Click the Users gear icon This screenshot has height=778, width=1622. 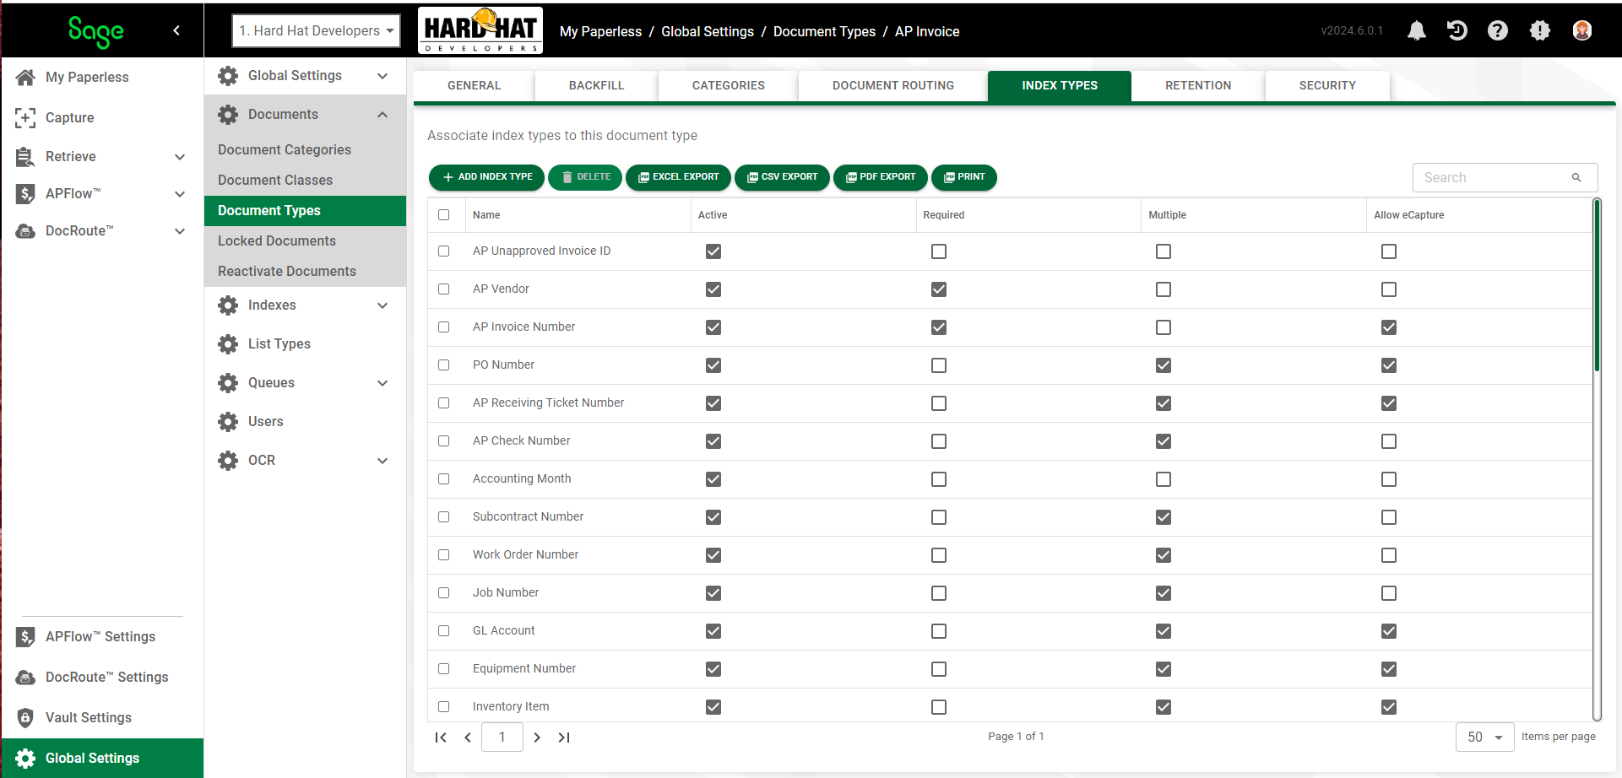228,422
